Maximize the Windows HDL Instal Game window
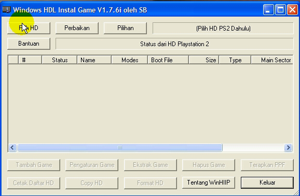 pyautogui.click(x=280, y=10)
